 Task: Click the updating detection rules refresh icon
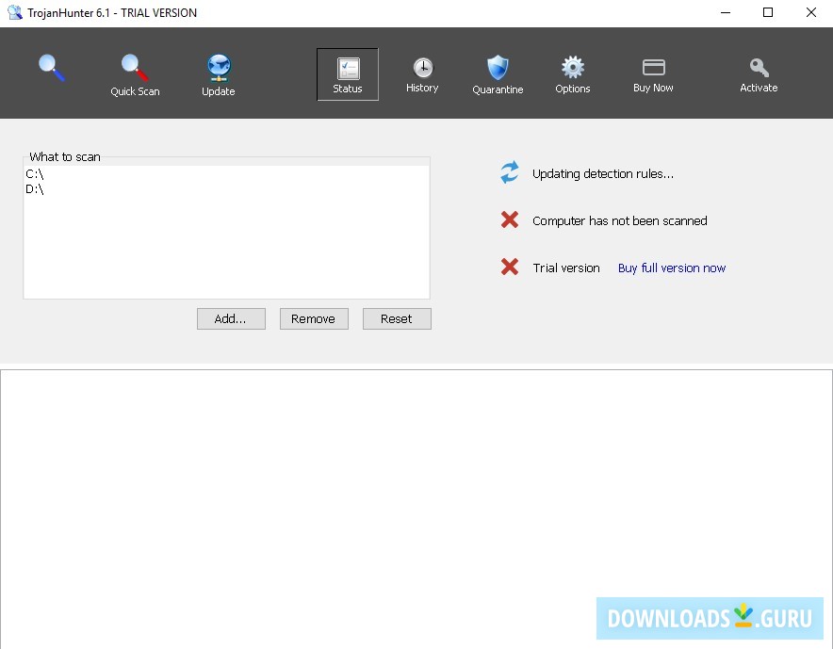(x=510, y=172)
